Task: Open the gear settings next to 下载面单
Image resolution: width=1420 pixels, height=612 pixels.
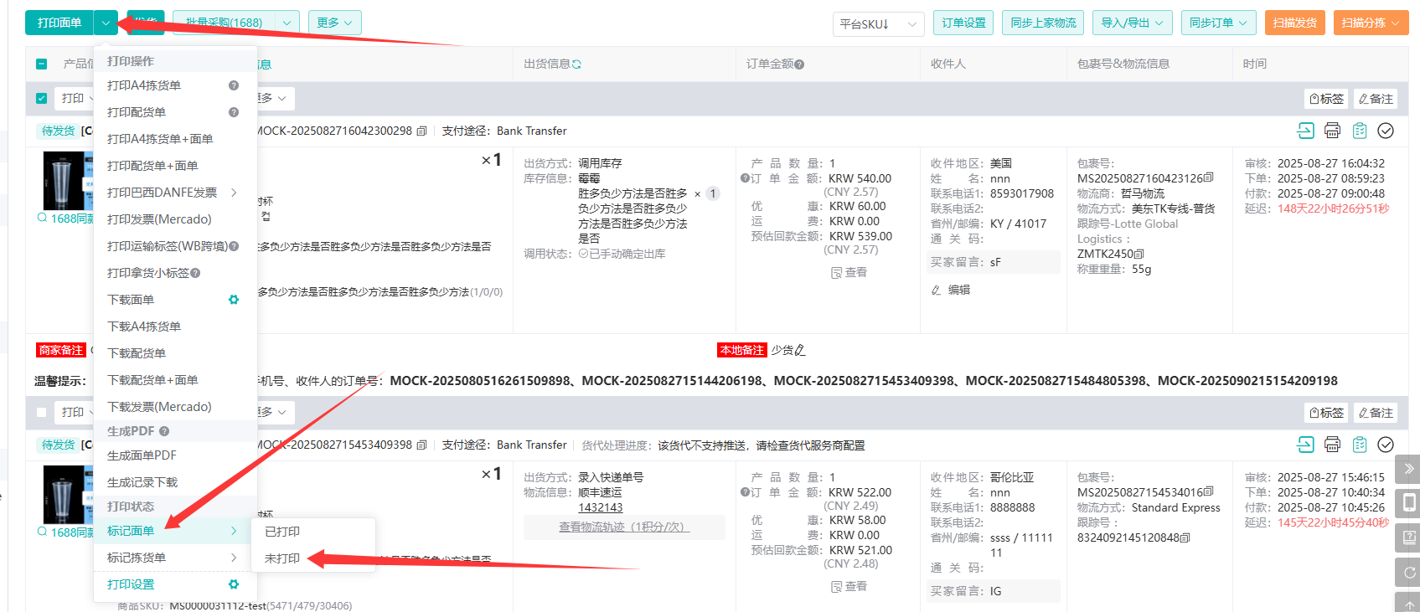Action: (234, 300)
